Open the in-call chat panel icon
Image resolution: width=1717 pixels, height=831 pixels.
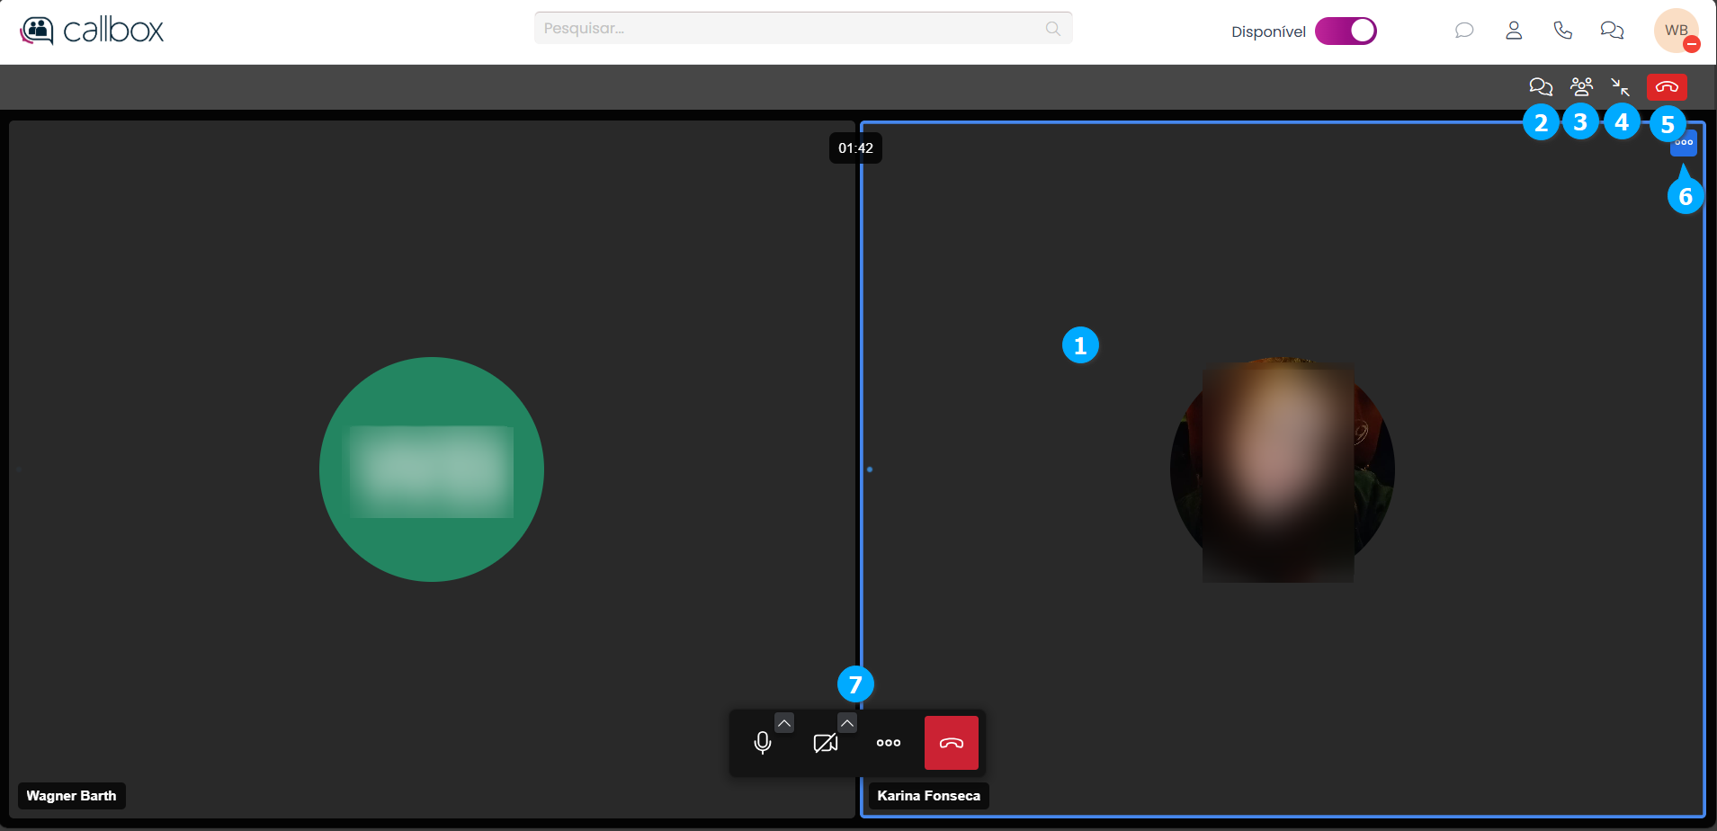[x=1541, y=86]
